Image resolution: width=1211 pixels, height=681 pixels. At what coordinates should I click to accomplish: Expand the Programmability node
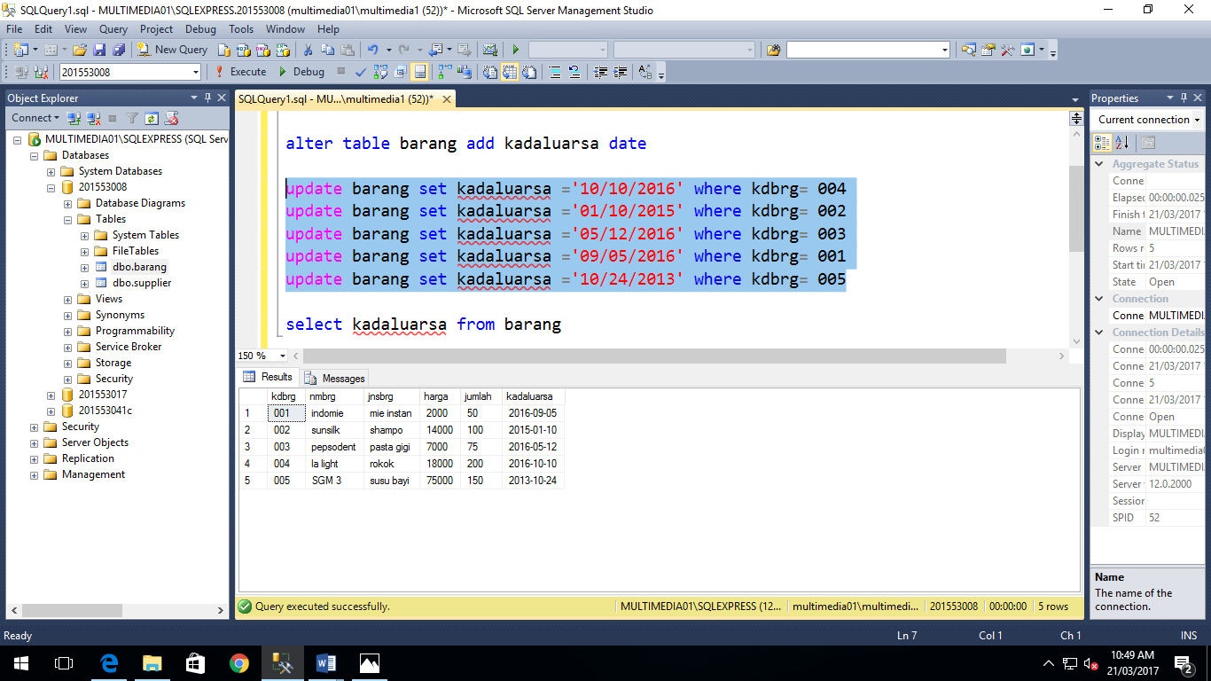[x=68, y=331]
